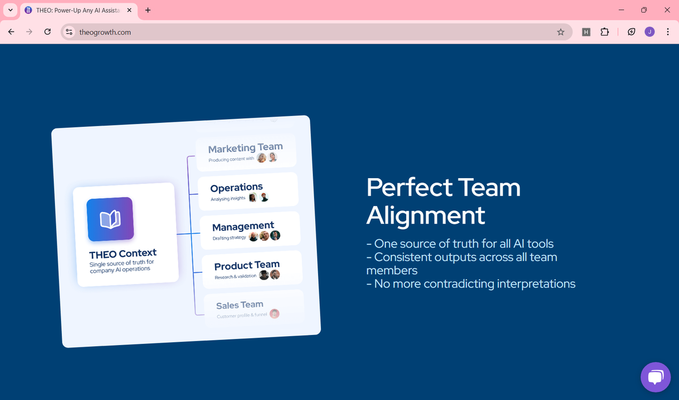Click the Management card
The height and width of the screenshot is (400, 679).
point(250,230)
